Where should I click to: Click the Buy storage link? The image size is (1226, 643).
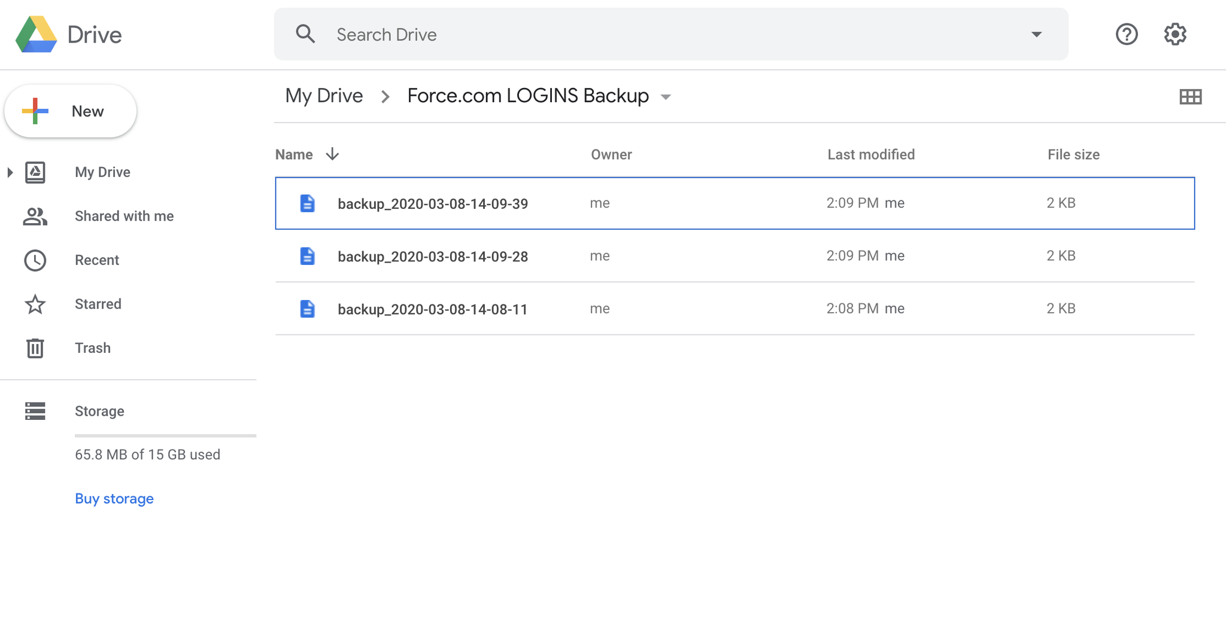coord(114,498)
